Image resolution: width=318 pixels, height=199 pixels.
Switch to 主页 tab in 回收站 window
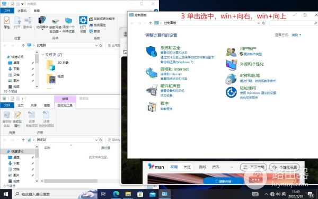tap(21, 106)
